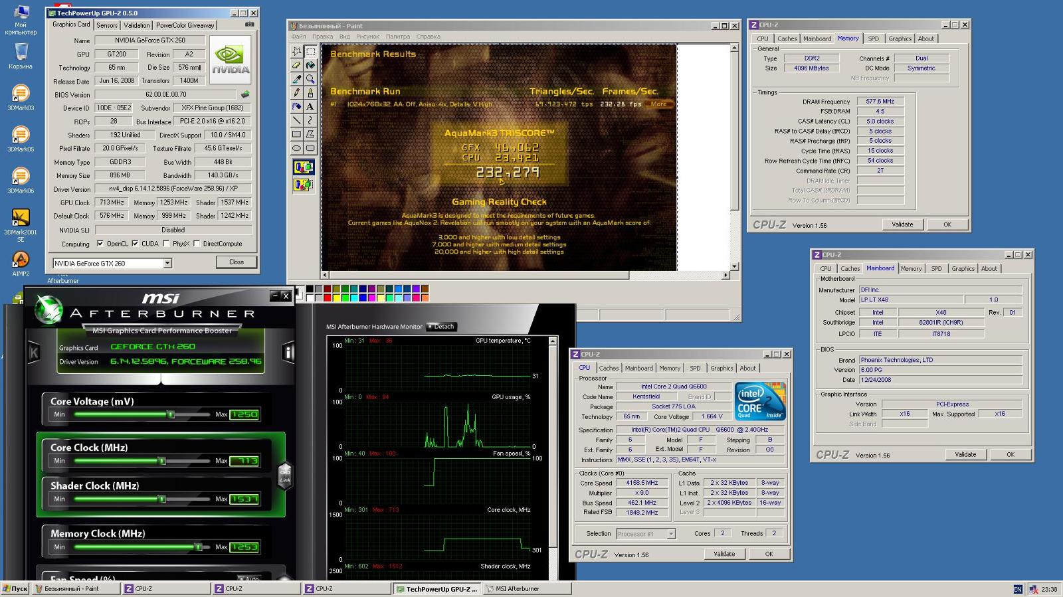Open the 3DMark2001 SE desktop icon
The image size is (1063, 597).
point(21,224)
